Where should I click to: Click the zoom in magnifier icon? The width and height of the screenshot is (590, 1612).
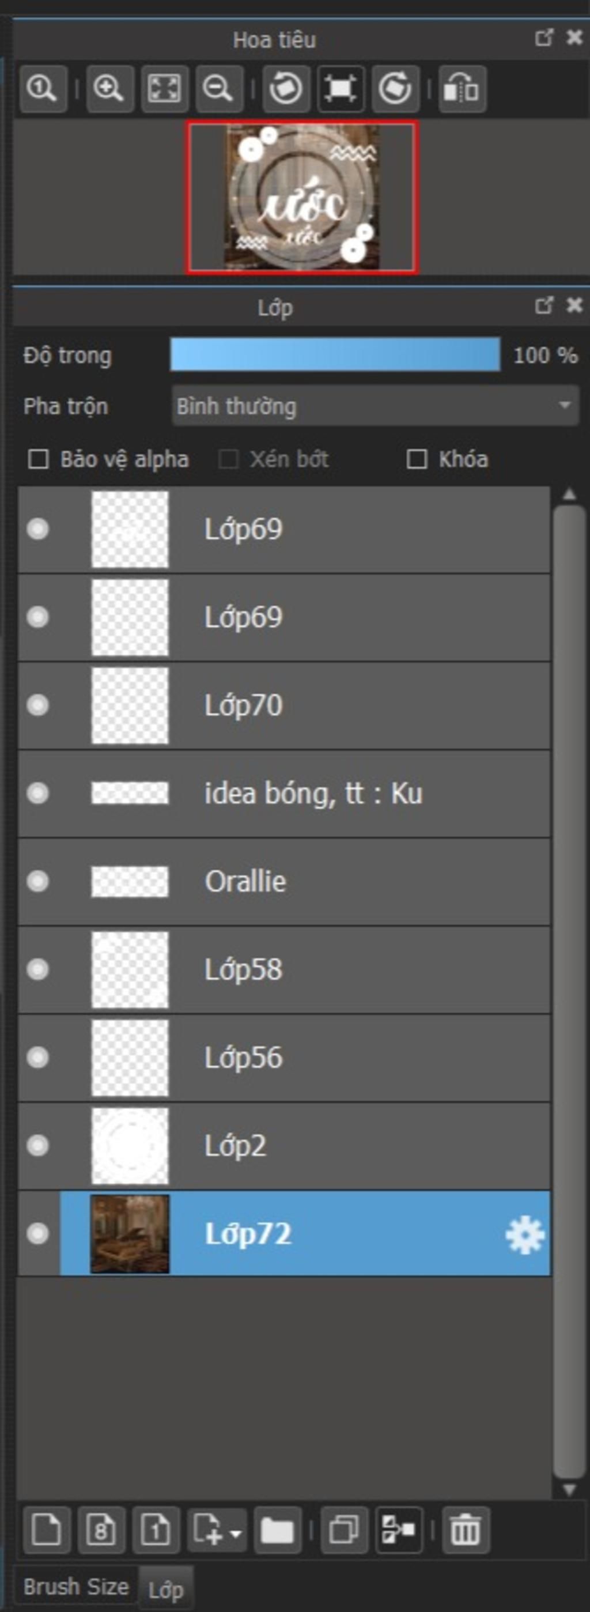(x=109, y=88)
